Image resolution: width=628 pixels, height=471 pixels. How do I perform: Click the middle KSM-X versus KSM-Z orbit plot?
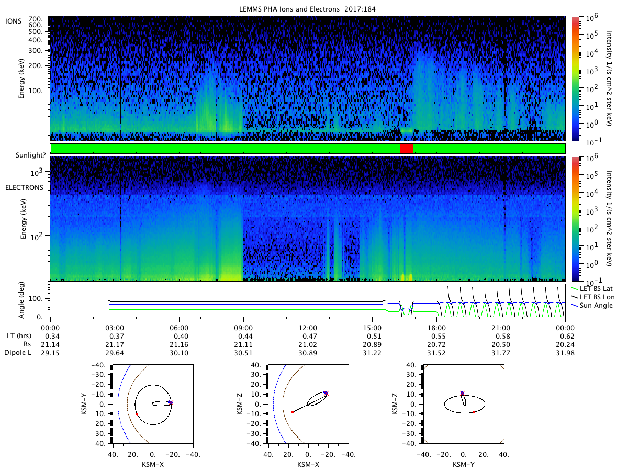308,404
